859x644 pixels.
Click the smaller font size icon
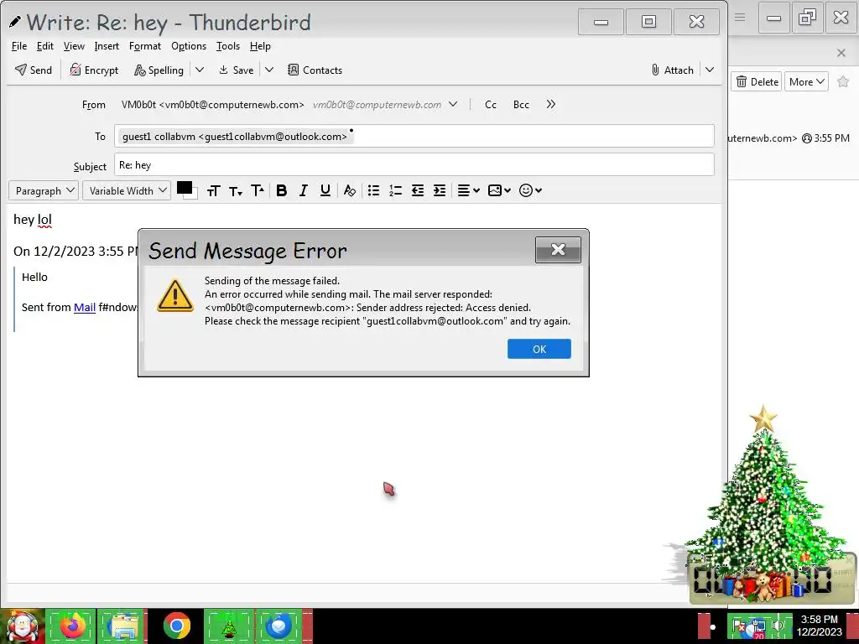point(236,190)
